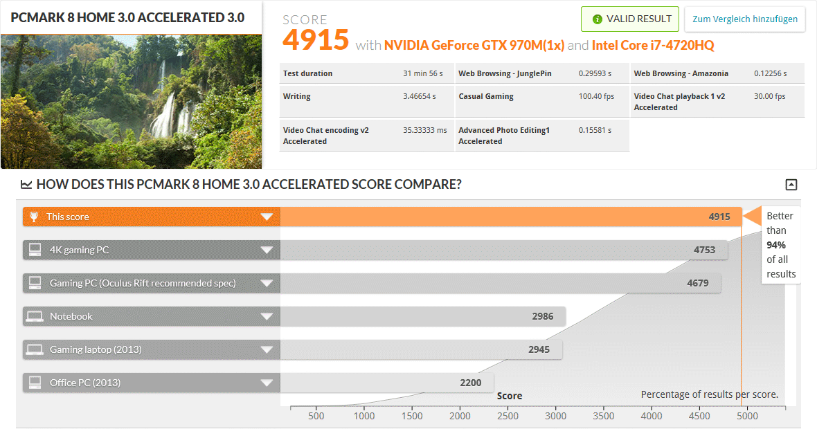Click the chart icon before the comparison heading
This screenshot has height=429, width=817.
(26, 184)
